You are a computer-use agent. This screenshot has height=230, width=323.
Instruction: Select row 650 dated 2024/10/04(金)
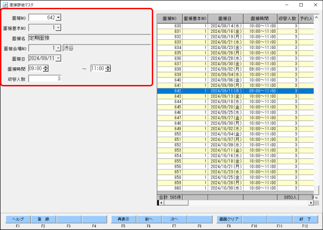(x=235, y=134)
